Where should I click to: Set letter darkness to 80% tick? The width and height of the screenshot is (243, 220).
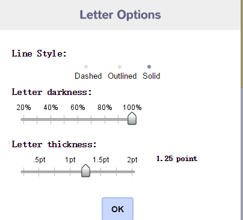[x=105, y=120]
